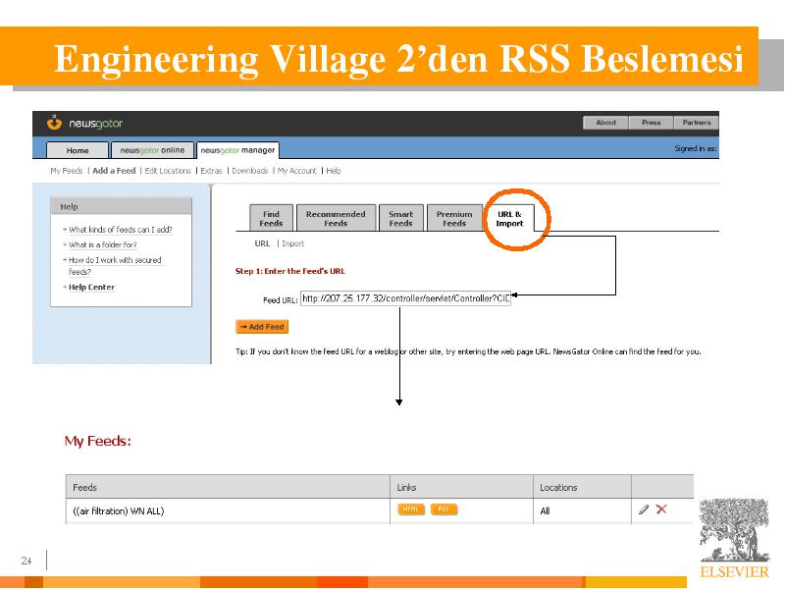Click the Links column header
The height and width of the screenshot is (589, 785).
(x=461, y=487)
